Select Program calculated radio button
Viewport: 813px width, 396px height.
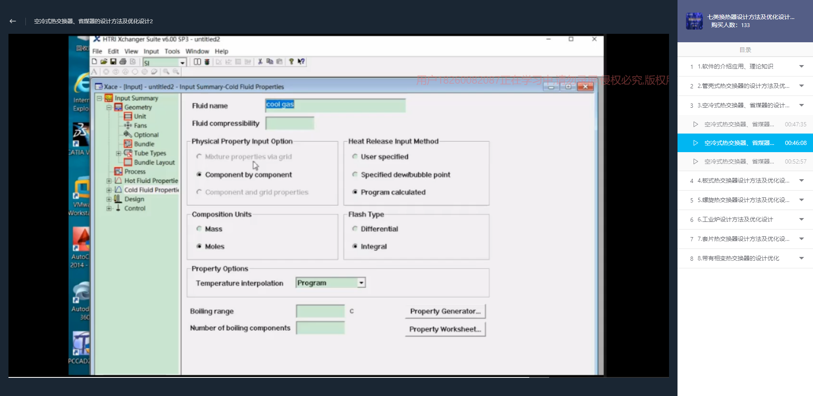click(x=355, y=192)
